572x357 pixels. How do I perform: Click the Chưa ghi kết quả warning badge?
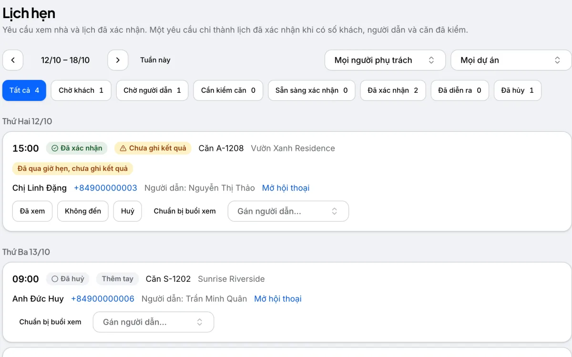pos(153,148)
